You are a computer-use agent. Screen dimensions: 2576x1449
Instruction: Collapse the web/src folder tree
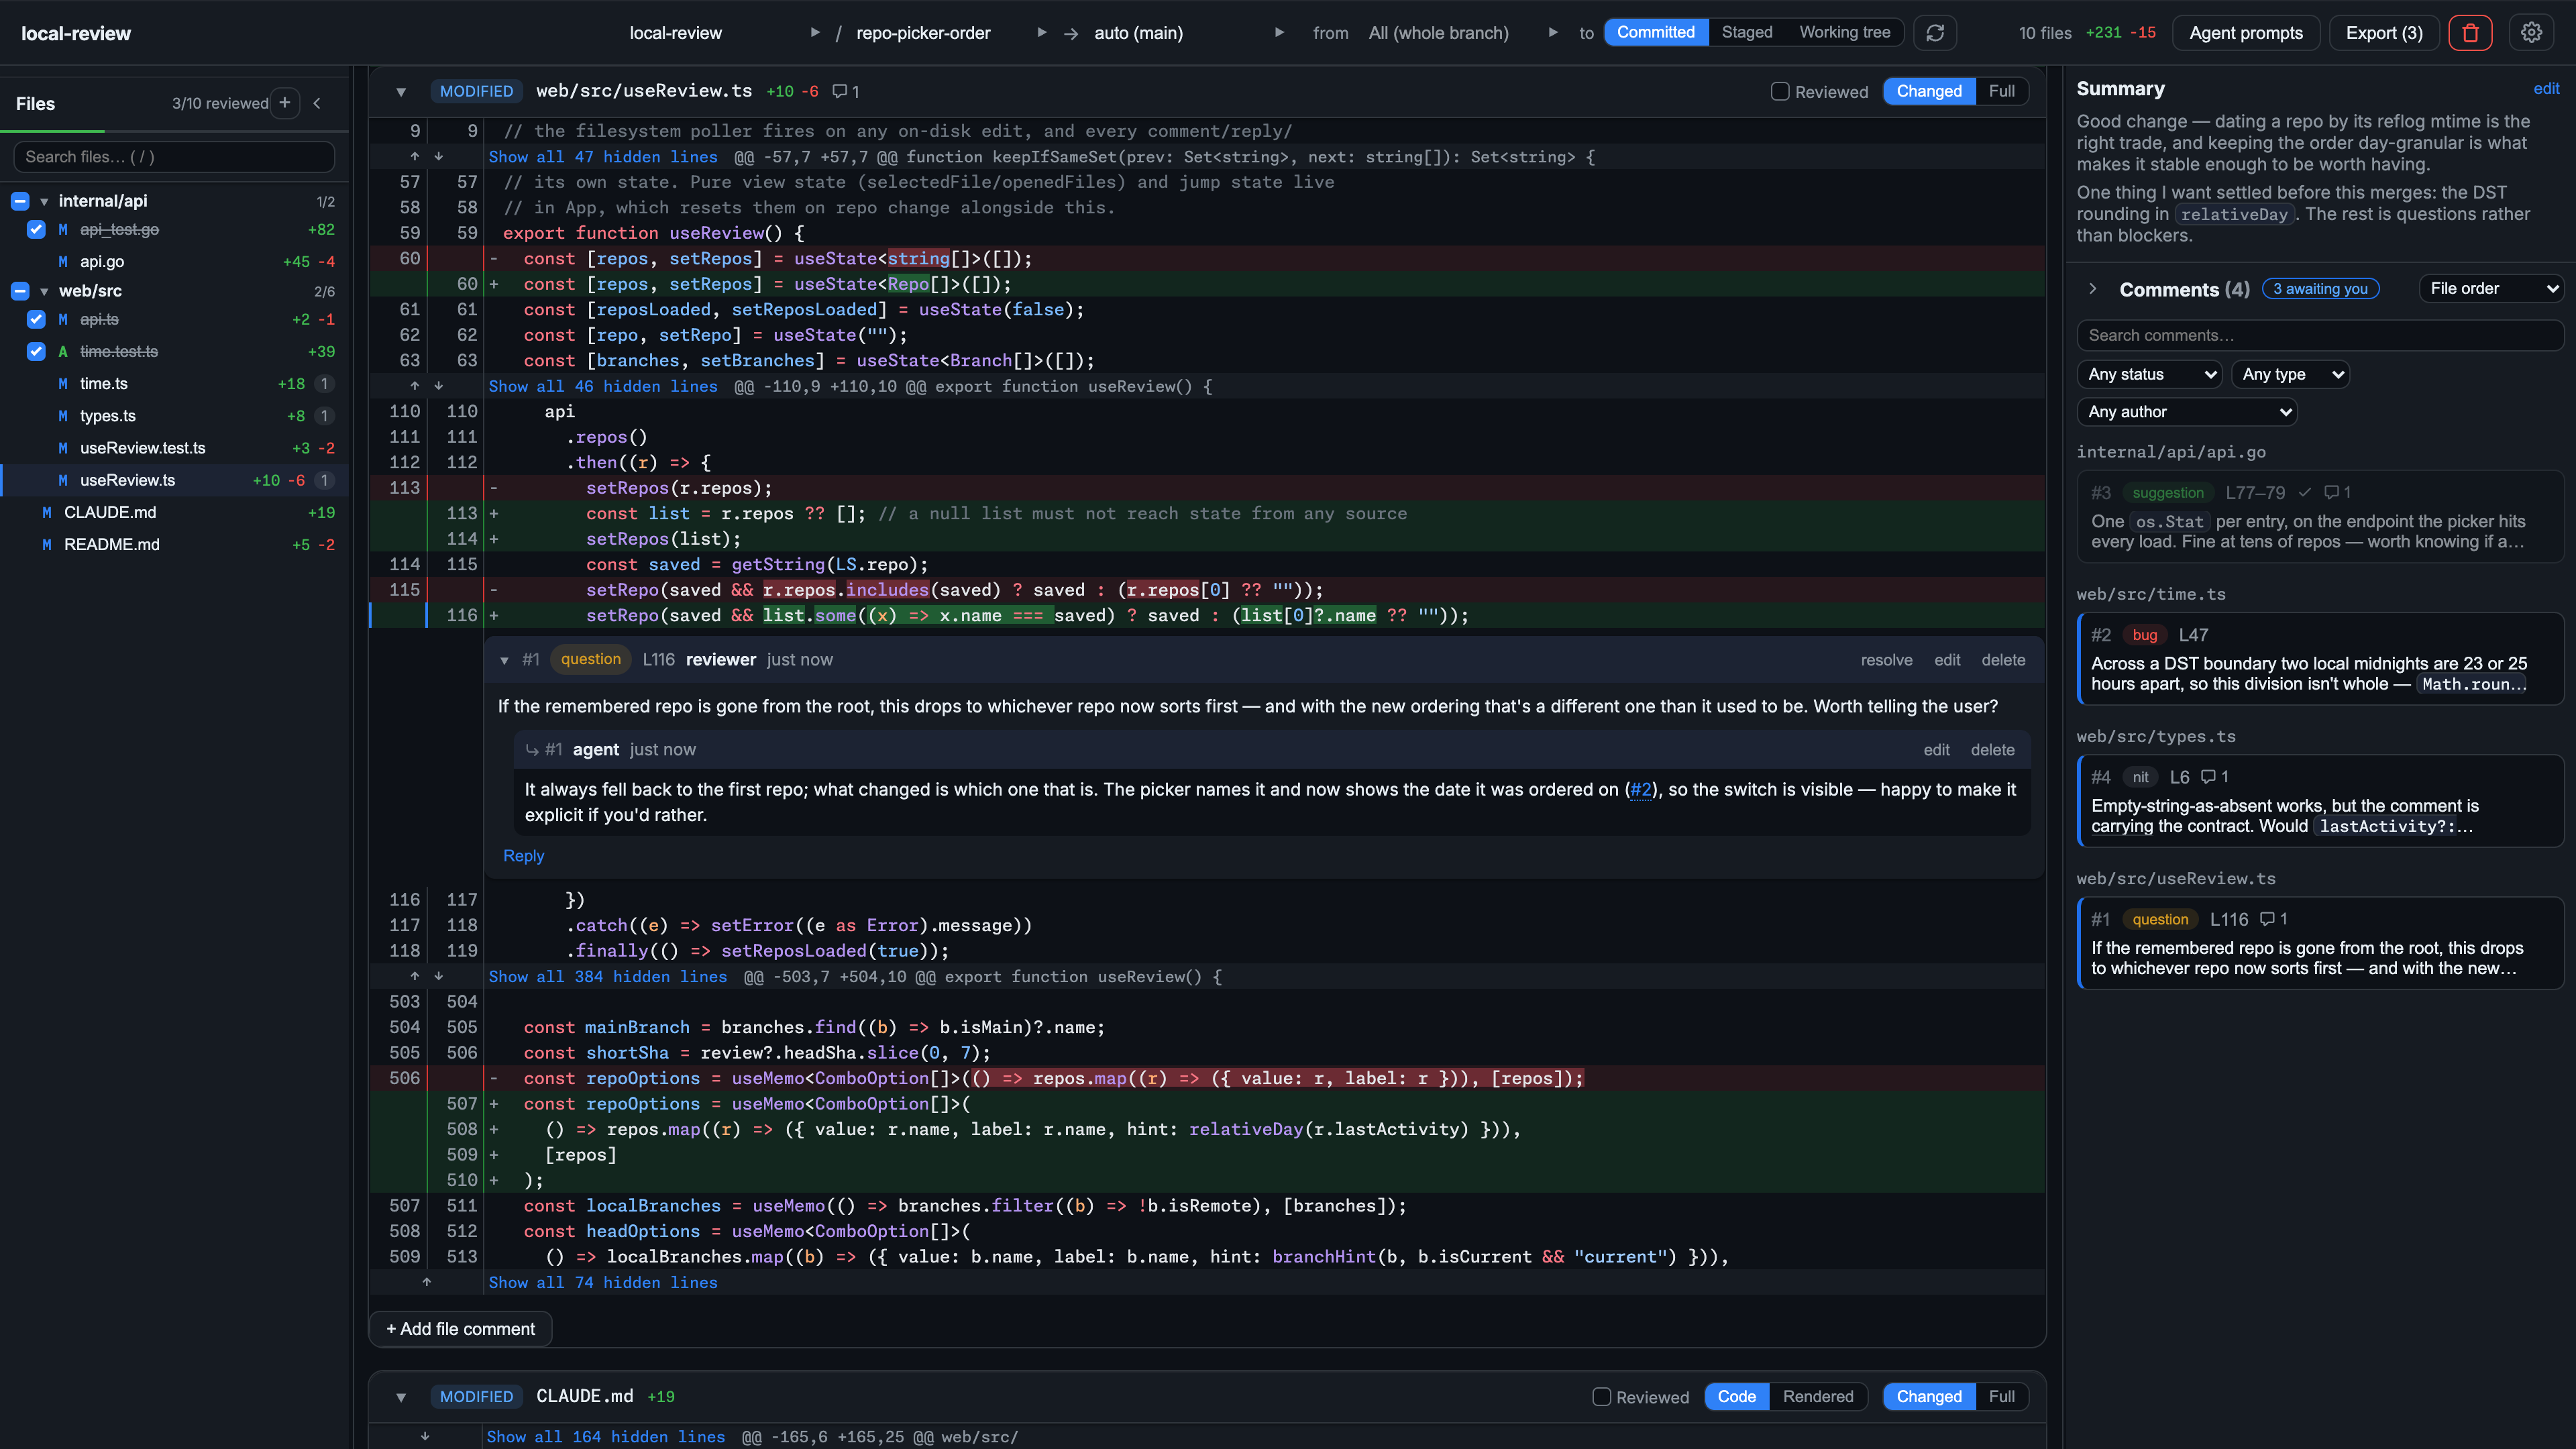(44, 291)
